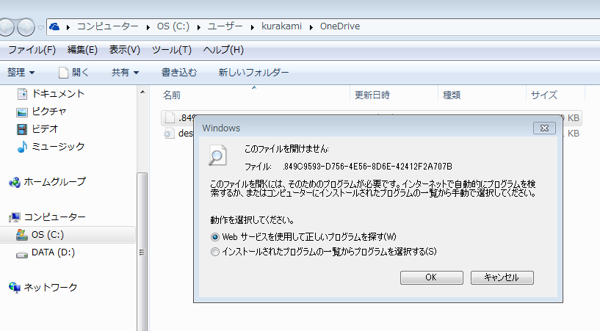
Task: Click the Forward navigation arrow button
Action: tap(26, 27)
